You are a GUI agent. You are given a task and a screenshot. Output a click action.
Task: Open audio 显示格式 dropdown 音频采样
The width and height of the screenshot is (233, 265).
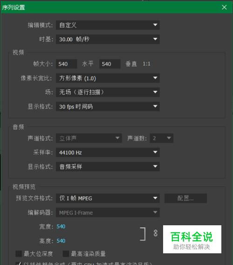[108, 167]
